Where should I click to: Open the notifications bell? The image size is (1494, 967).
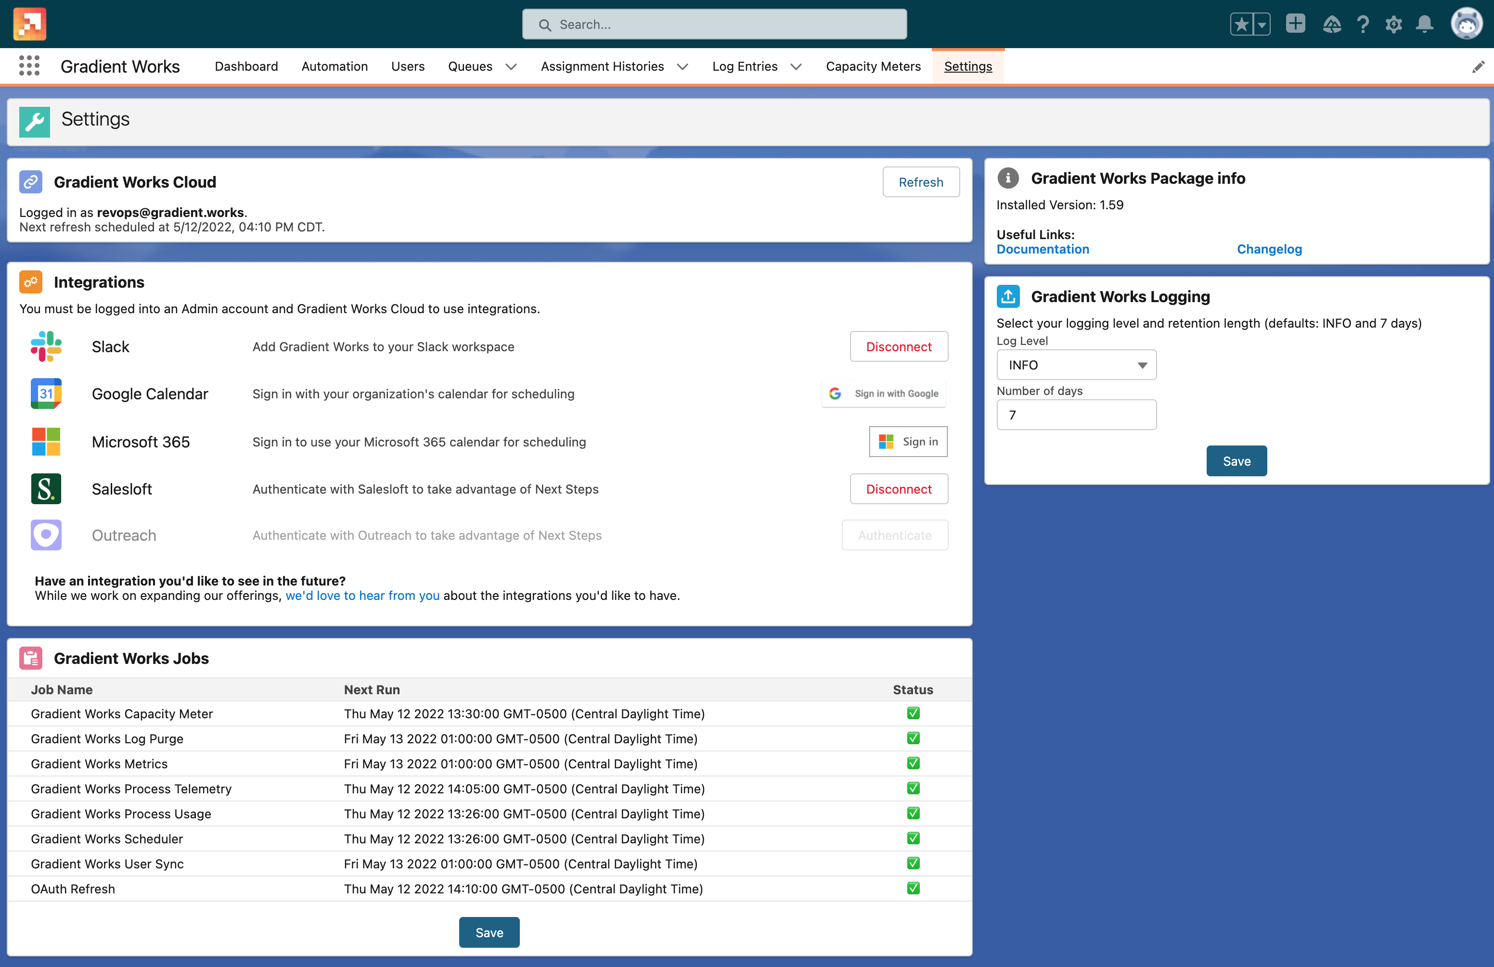pyautogui.click(x=1424, y=25)
